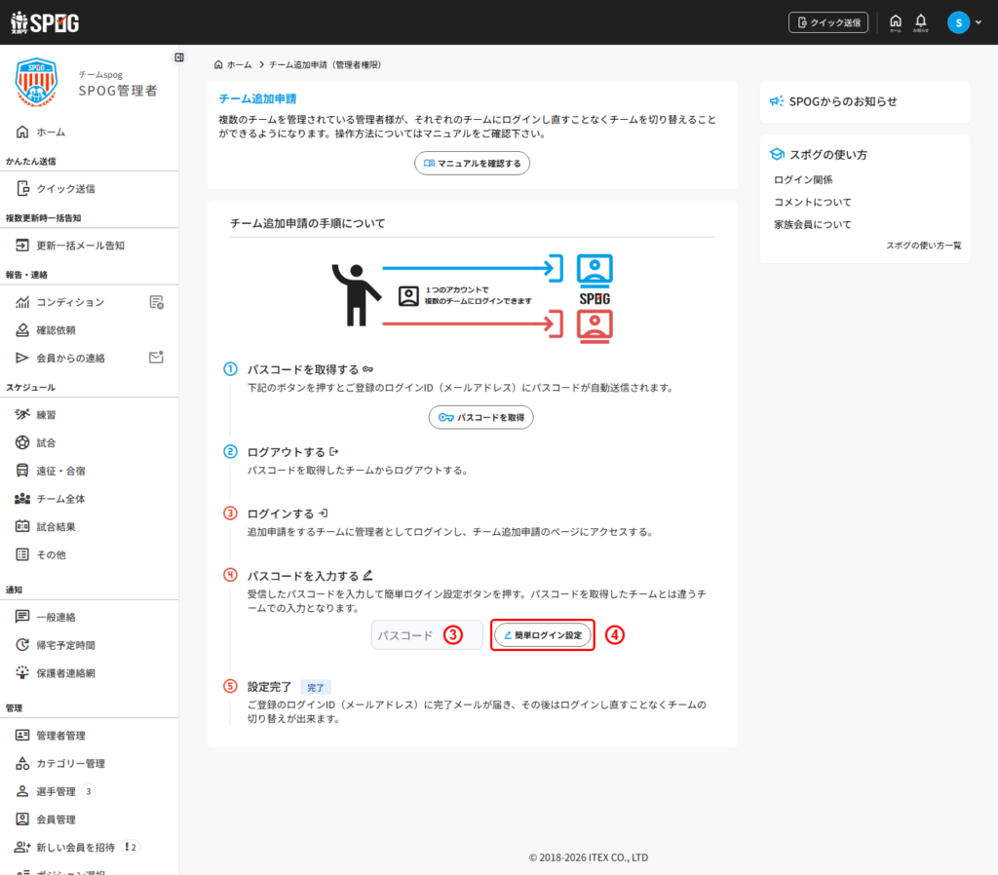Image resolution: width=998 pixels, height=875 pixels.
Task: Open コンディション sidebar item
Action: click(70, 302)
